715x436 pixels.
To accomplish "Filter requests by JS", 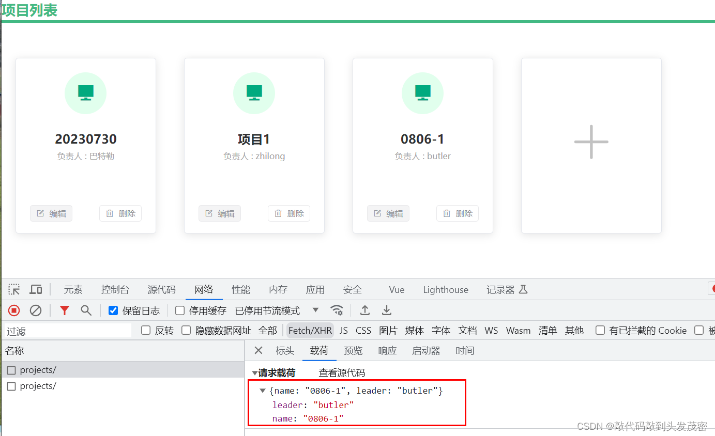I will tap(344, 330).
